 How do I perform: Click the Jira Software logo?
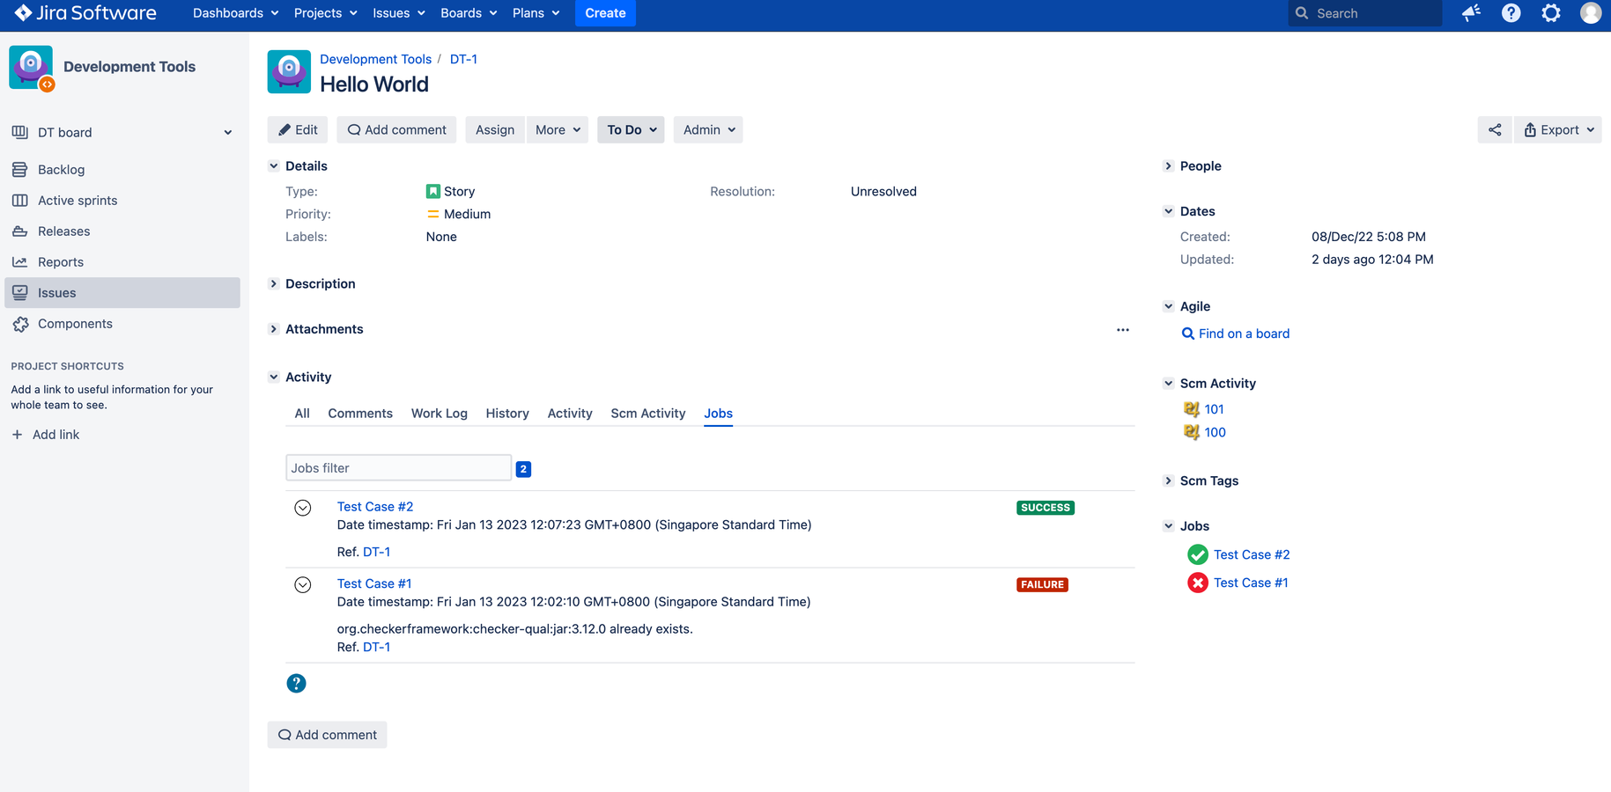tap(85, 13)
